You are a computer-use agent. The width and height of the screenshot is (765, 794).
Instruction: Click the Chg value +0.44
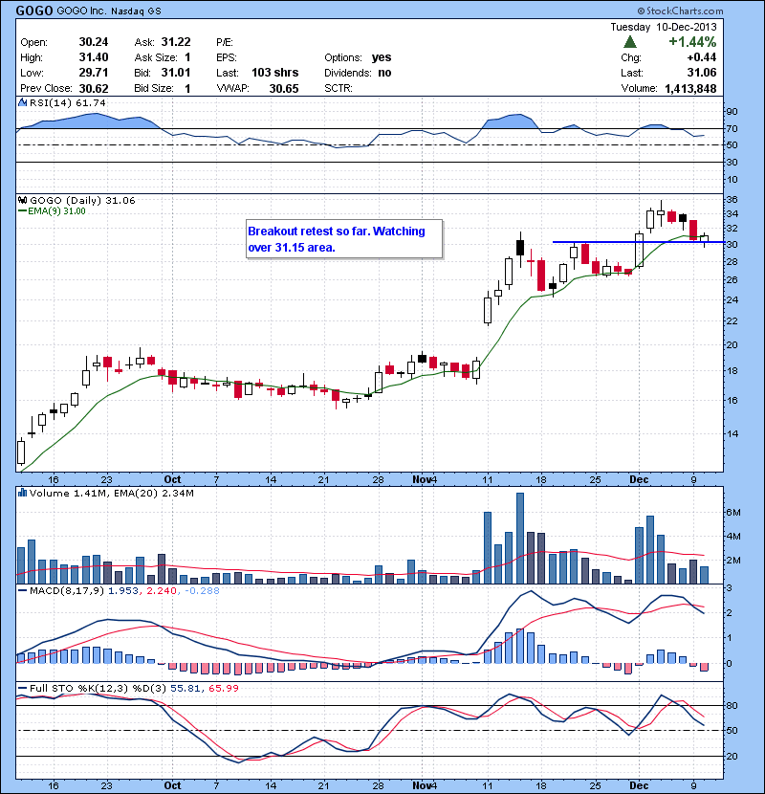[702, 57]
